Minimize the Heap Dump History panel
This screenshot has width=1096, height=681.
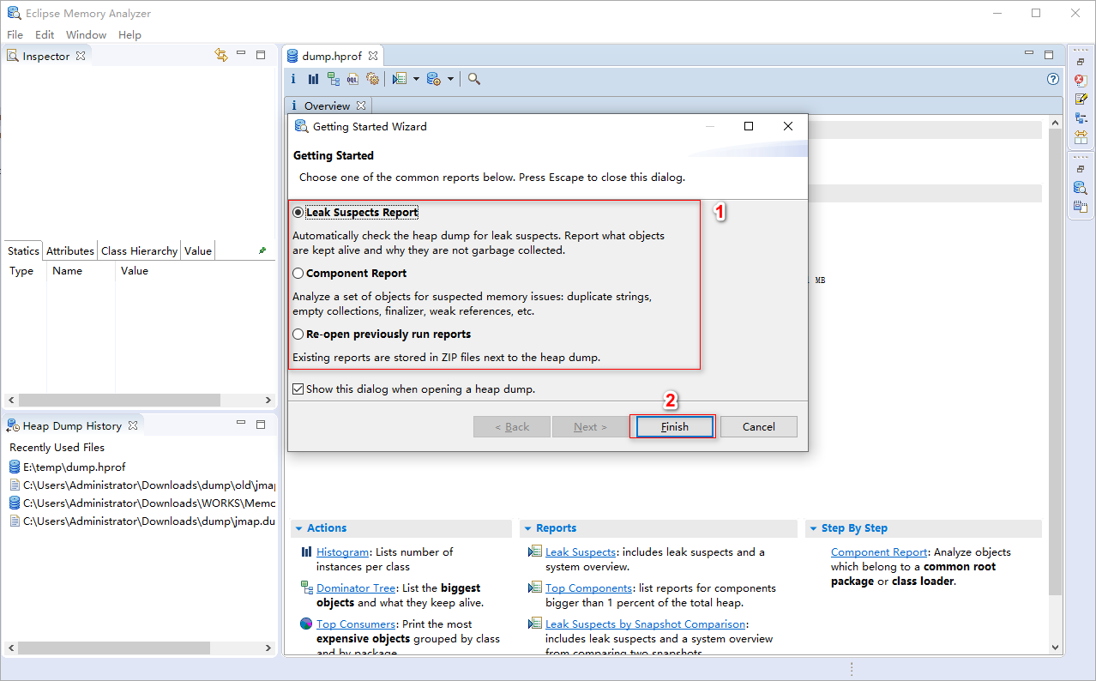tap(241, 424)
